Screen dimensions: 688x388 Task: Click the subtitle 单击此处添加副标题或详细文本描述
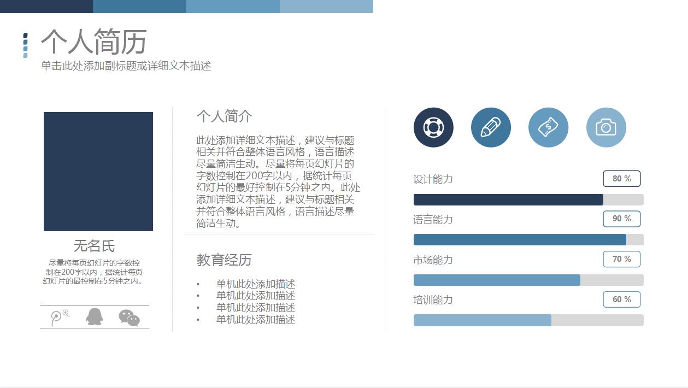click(126, 66)
